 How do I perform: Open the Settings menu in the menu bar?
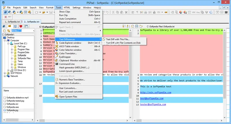click(x=77, y=8)
